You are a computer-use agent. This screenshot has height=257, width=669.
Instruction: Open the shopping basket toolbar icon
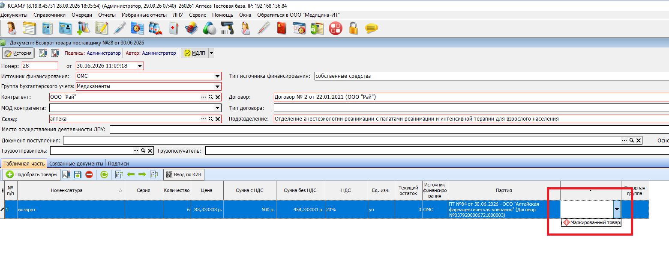click(x=191, y=28)
